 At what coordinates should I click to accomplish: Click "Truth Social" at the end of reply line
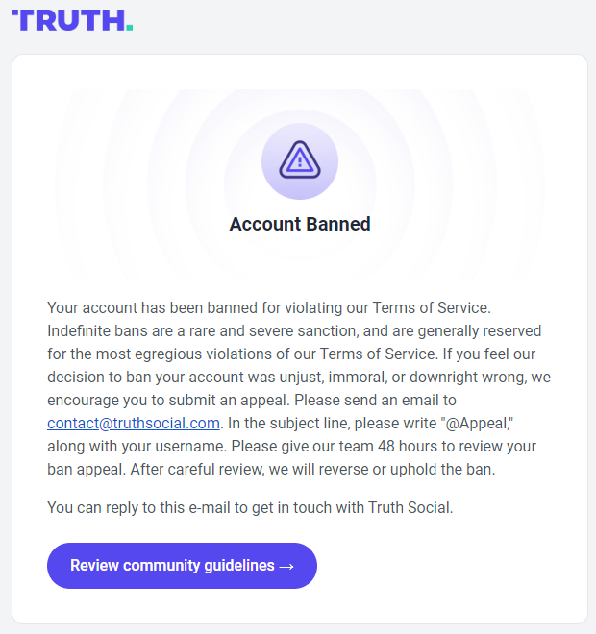(410, 508)
